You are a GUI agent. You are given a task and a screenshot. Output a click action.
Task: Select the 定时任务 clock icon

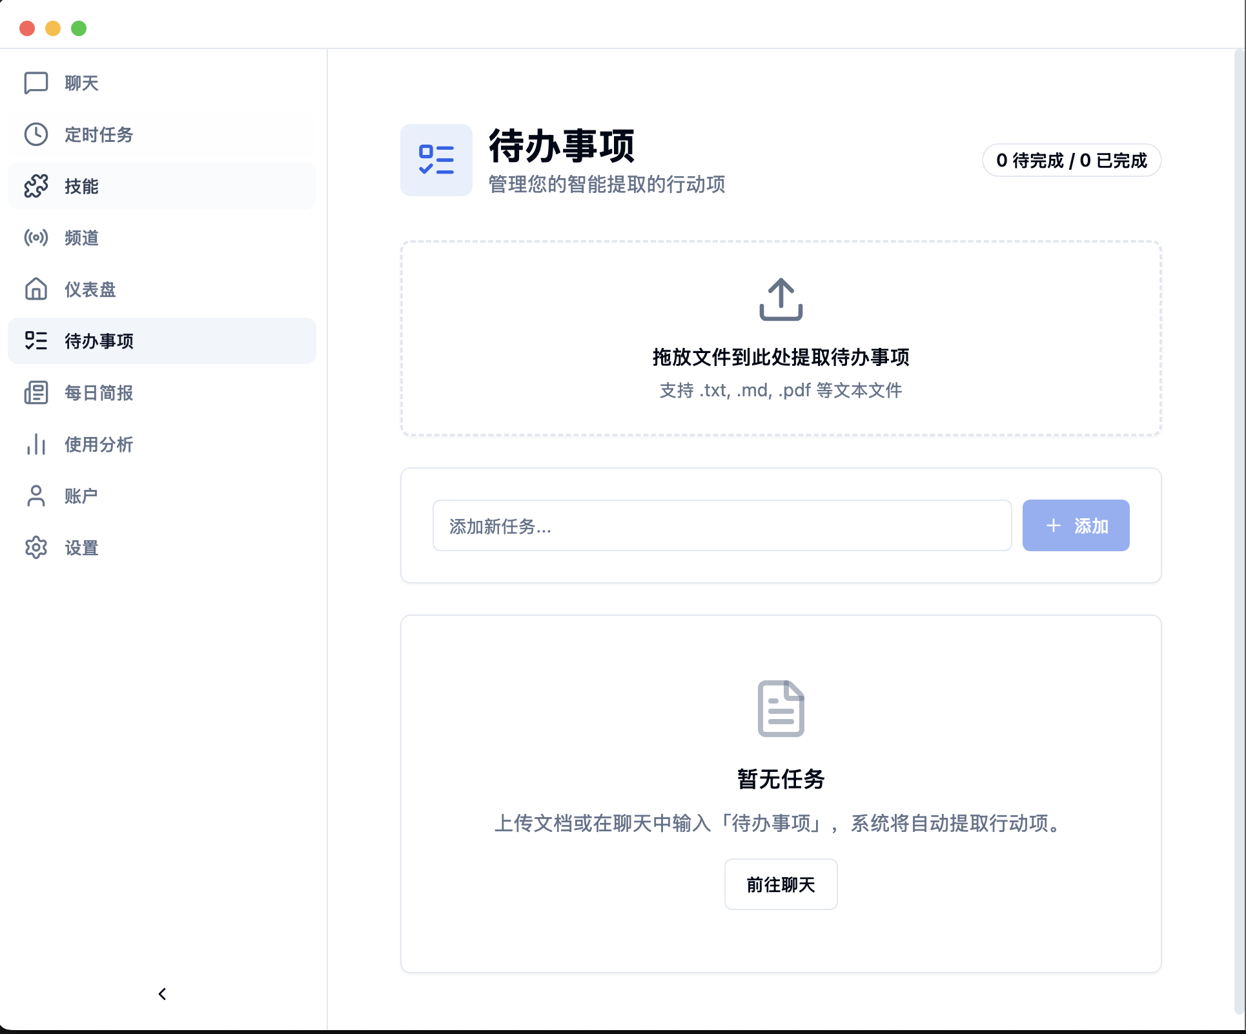pyautogui.click(x=36, y=135)
